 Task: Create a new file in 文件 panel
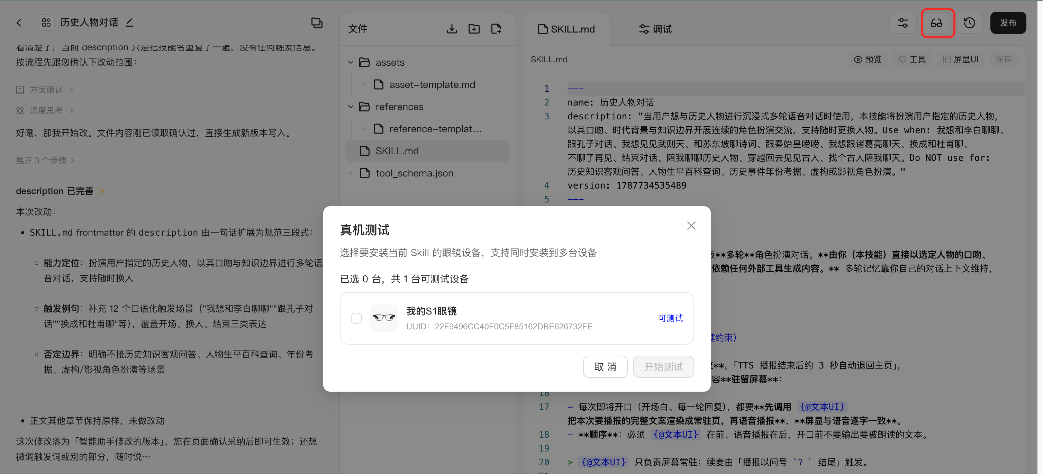496,29
